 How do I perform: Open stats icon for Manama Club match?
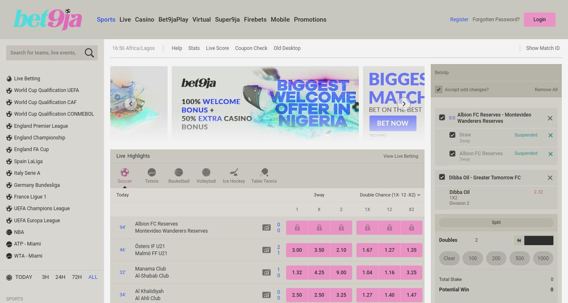click(x=266, y=273)
